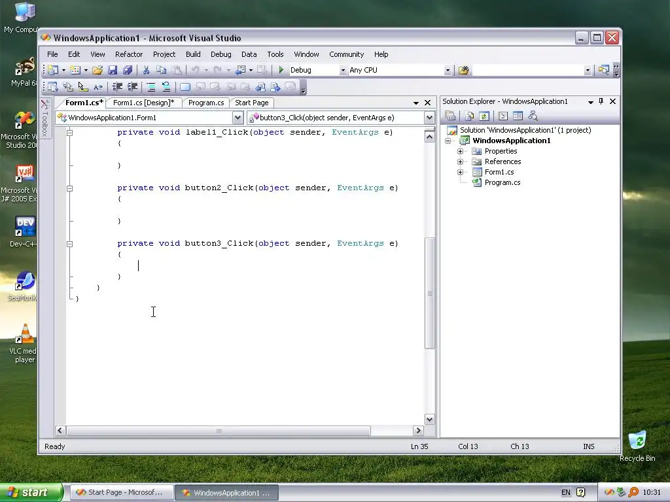Click the Decrease Line Indent icon
The height and width of the screenshot is (502, 670).
117,87
